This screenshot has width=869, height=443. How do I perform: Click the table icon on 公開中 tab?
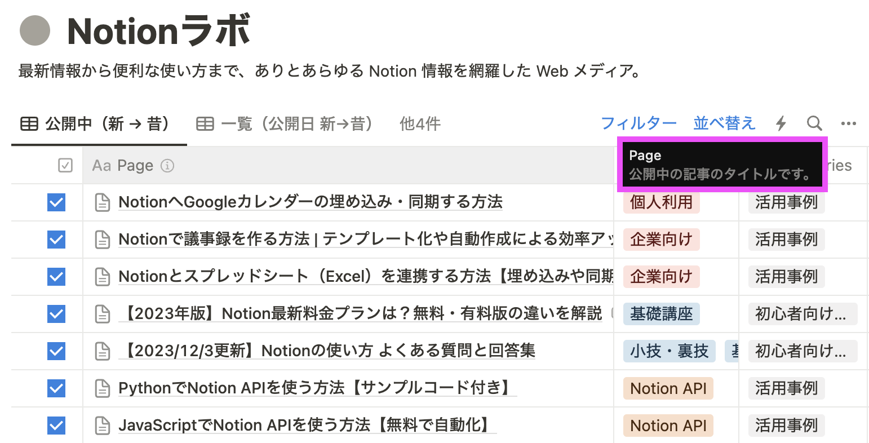tap(29, 124)
